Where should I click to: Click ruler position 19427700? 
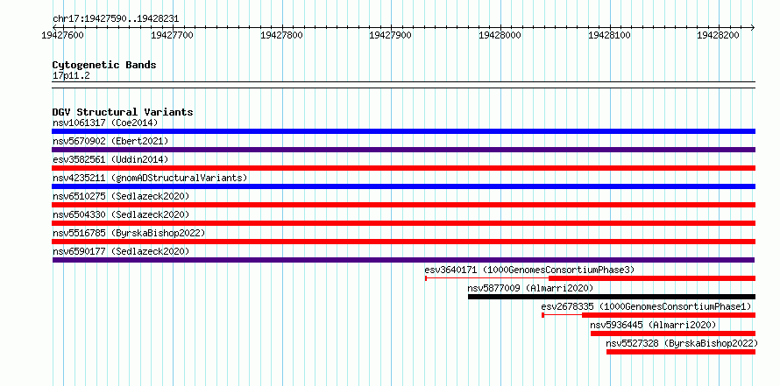click(172, 35)
